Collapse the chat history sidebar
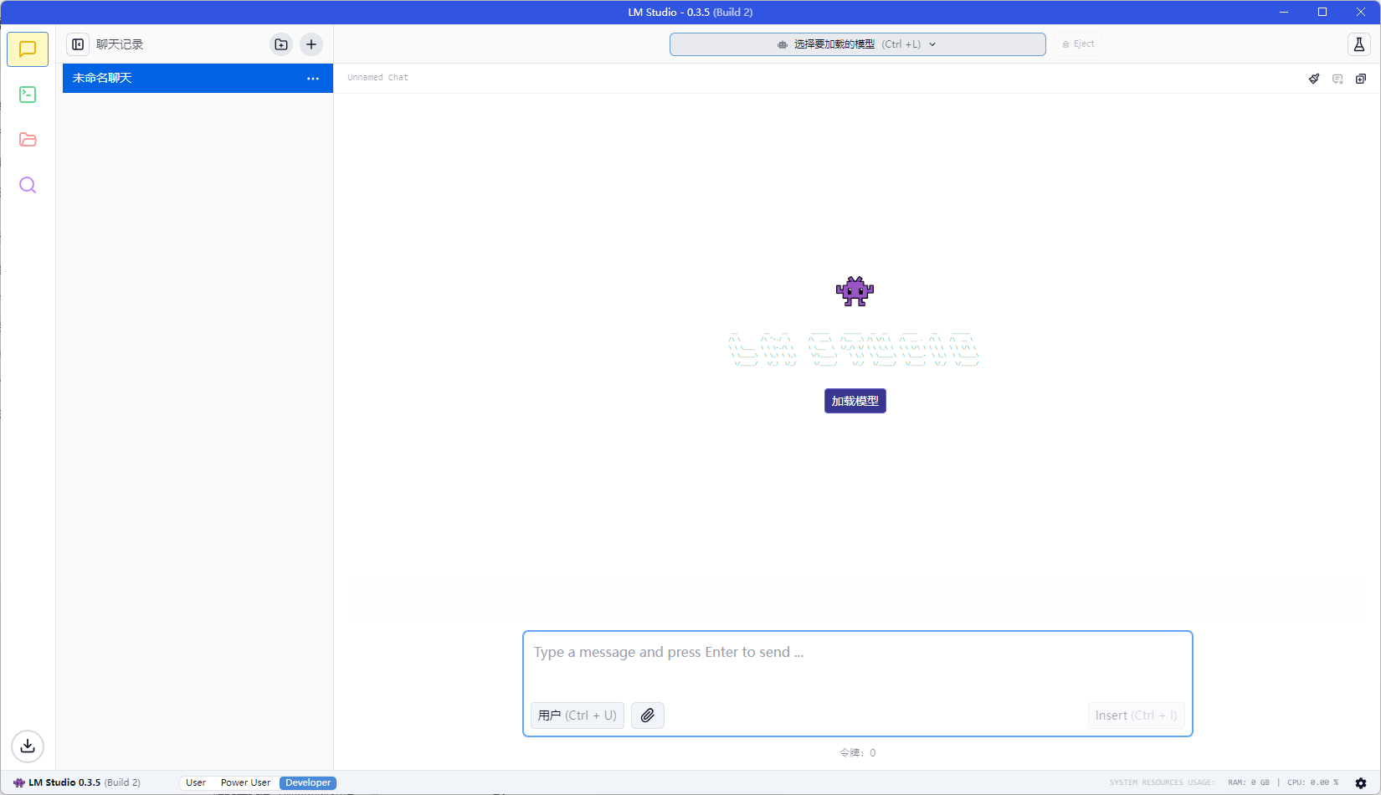The width and height of the screenshot is (1381, 795). pos(78,44)
